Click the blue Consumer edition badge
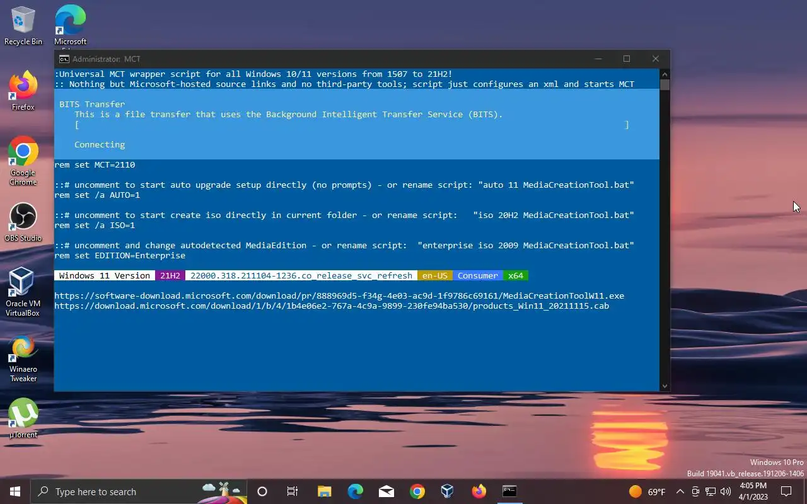 pyautogui.click(x=478, y=275)
